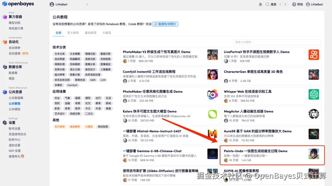Open 财务中心 in the sidebar
The height and width of the screenshot is (186, 332).
tap(15, 140)
